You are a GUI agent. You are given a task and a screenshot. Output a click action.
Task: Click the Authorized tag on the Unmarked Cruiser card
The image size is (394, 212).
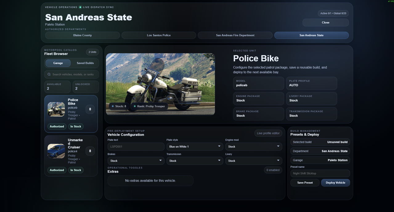tap(57, 170)
